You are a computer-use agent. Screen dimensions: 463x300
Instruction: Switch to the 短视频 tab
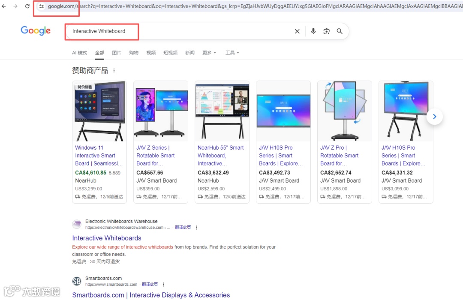pos(170,53)
